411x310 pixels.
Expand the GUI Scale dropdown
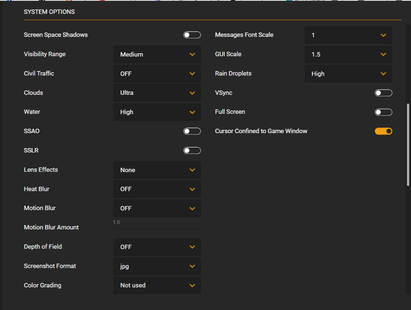[348, 54]
